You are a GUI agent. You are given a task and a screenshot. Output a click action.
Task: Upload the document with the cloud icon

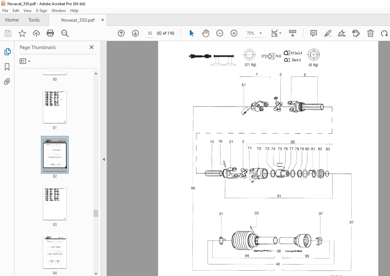click(36, 33)
